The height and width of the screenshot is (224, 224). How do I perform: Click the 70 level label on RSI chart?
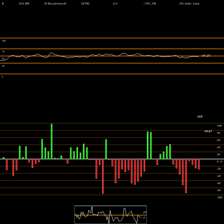coord(3,52)
